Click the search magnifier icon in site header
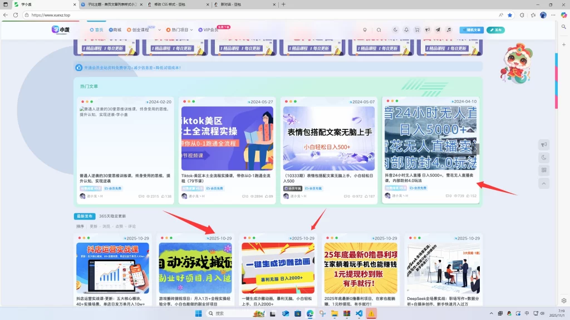This screenshot has width=570, height=320. tap(379, 30)
